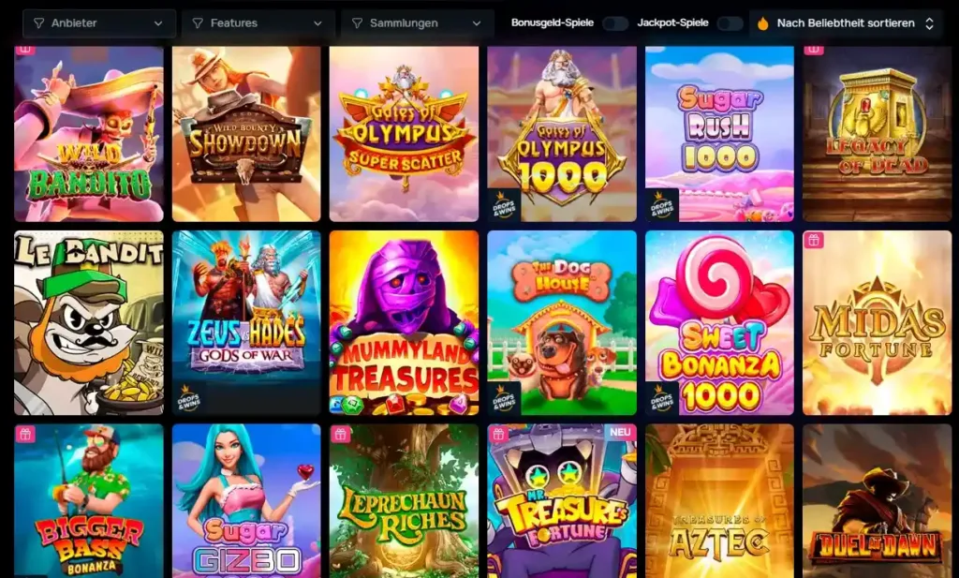
Task: Launch the Sweet Bonanza 1000 game
Action: click(x=719, y=323)
